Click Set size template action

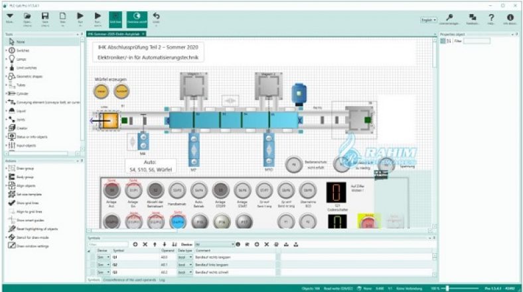click(x=25, y=194)
